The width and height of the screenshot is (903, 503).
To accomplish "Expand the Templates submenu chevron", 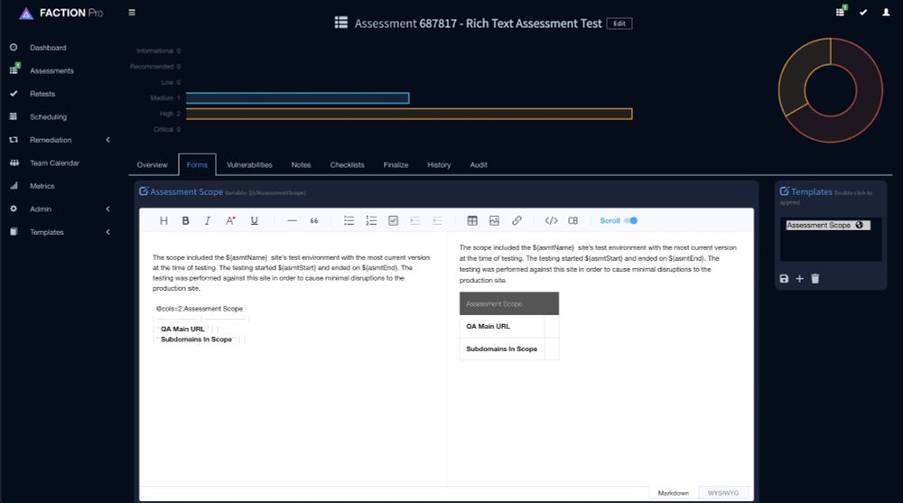I will [x=107, y=232].
